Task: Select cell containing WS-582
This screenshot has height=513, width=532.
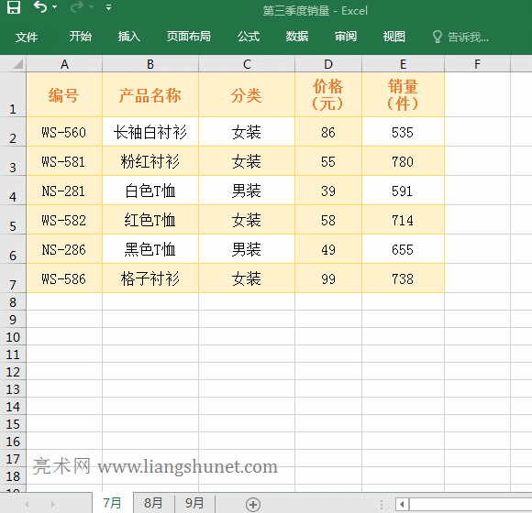Action: point(64,220)
